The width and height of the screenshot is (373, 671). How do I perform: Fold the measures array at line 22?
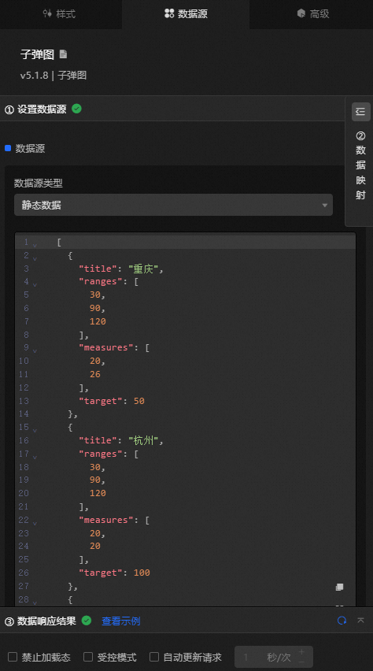[35, 522]
